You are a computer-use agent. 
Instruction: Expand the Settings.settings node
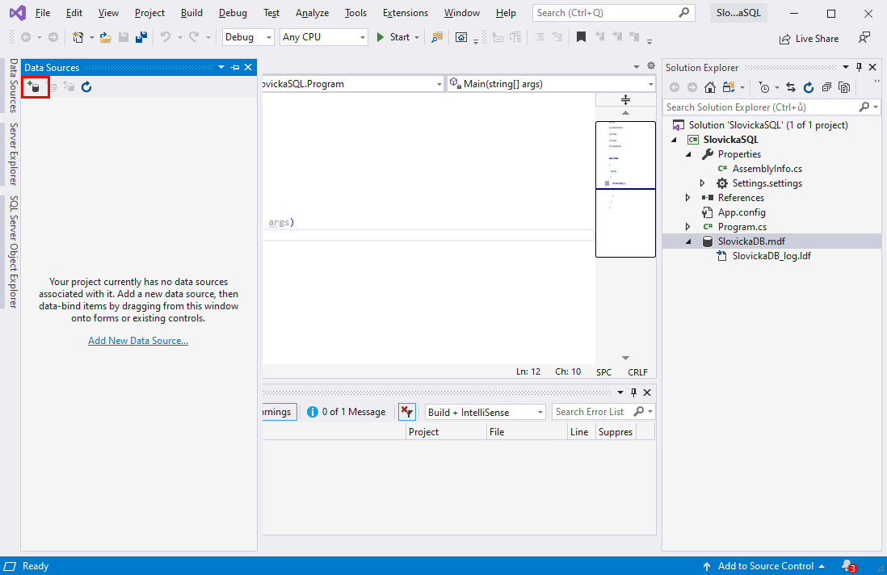[703, 183]
